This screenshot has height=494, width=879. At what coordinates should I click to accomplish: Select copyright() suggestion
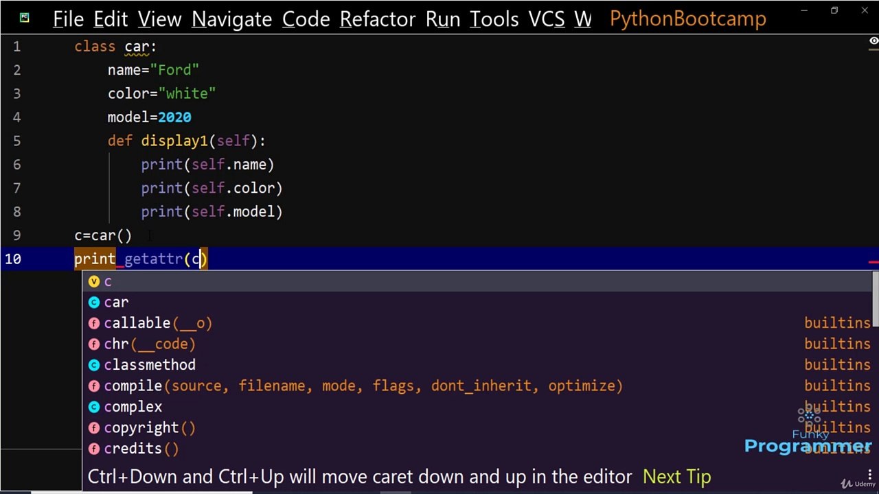point(477,427)
